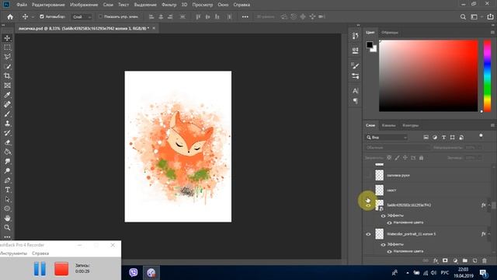Show the заливка руки layer visibility box

pyautogui.click(x=368, y=175)
